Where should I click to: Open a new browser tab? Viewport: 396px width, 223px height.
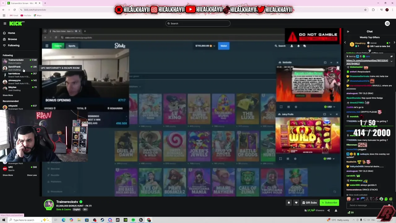(x=45, y=3)
